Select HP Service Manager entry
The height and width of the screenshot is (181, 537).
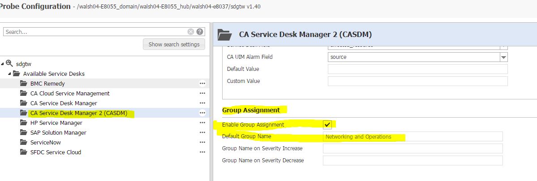[x=56, y=123]
